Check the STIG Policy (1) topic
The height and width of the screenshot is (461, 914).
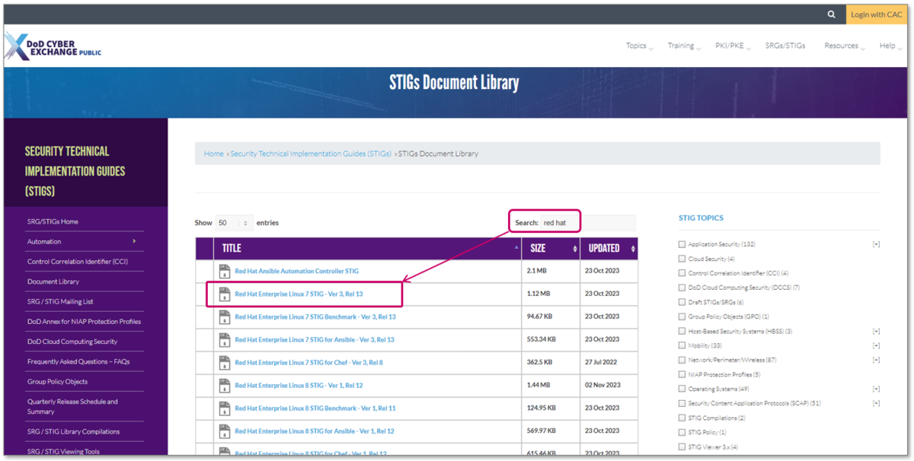point(682,432)
